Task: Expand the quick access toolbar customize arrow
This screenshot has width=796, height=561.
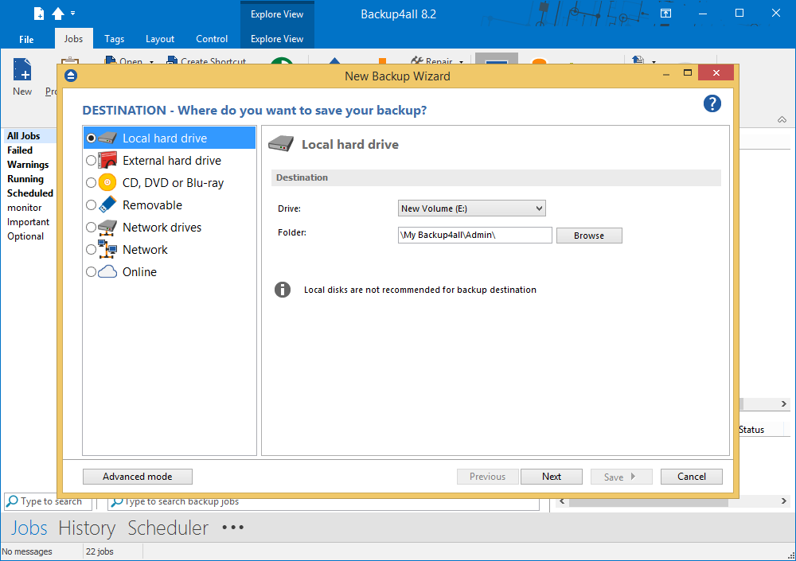Action: [73, 14]
